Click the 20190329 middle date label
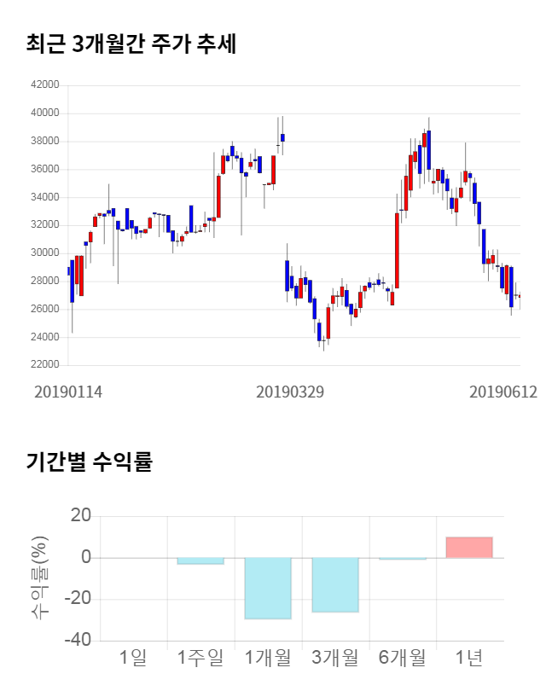 289,392
